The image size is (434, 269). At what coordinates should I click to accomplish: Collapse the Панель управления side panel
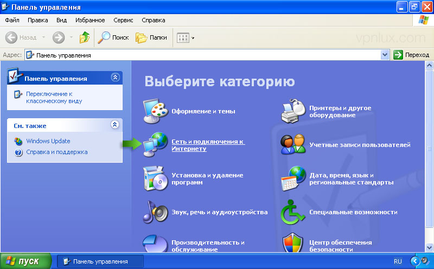pyautogui.click(x=115, y=77)
